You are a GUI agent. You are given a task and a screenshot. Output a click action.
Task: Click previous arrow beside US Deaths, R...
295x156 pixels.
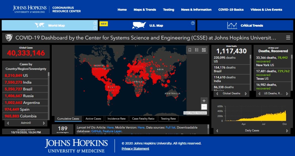tap(259, 94)
